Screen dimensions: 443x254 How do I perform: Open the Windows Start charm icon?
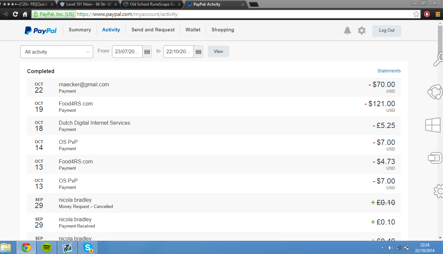pos(433,125)
